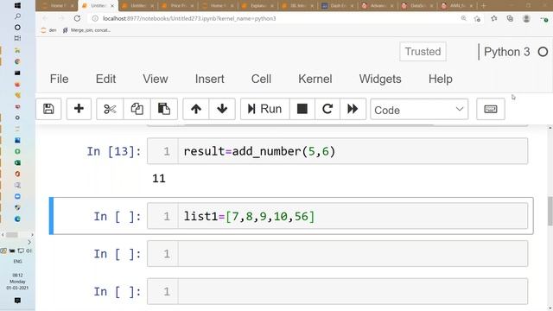
Task: Save the notebook with the floppy disk icon
Action: click(x=48, y=109)
